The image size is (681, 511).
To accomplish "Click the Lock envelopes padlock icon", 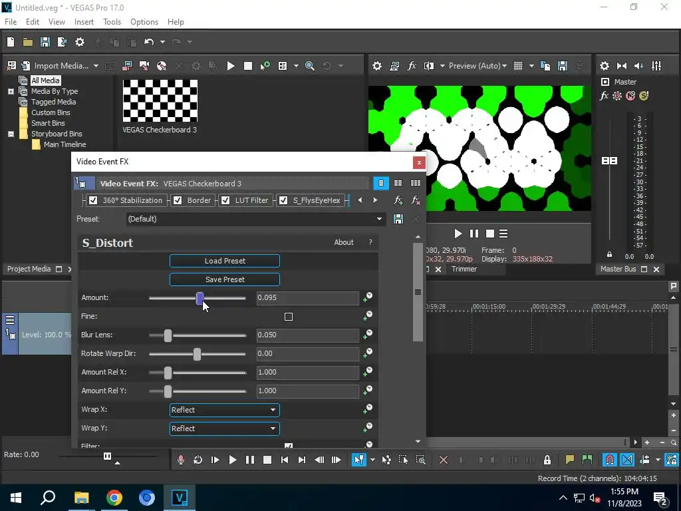I will (547, 460).
